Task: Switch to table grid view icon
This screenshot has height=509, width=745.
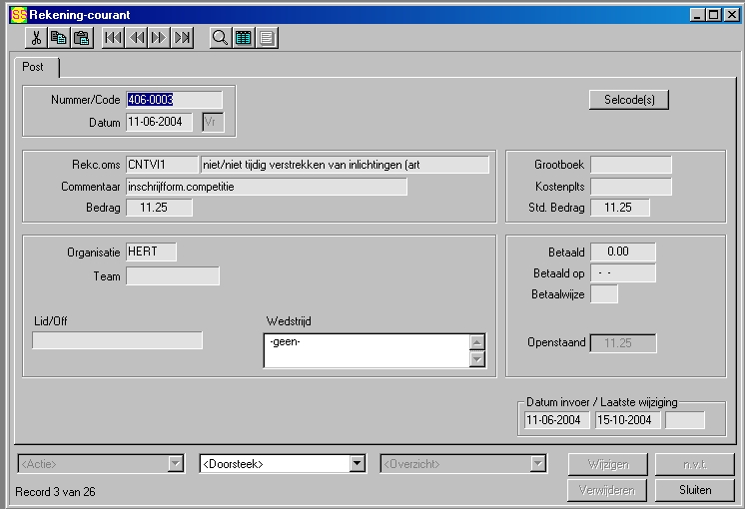Action: 244,39
